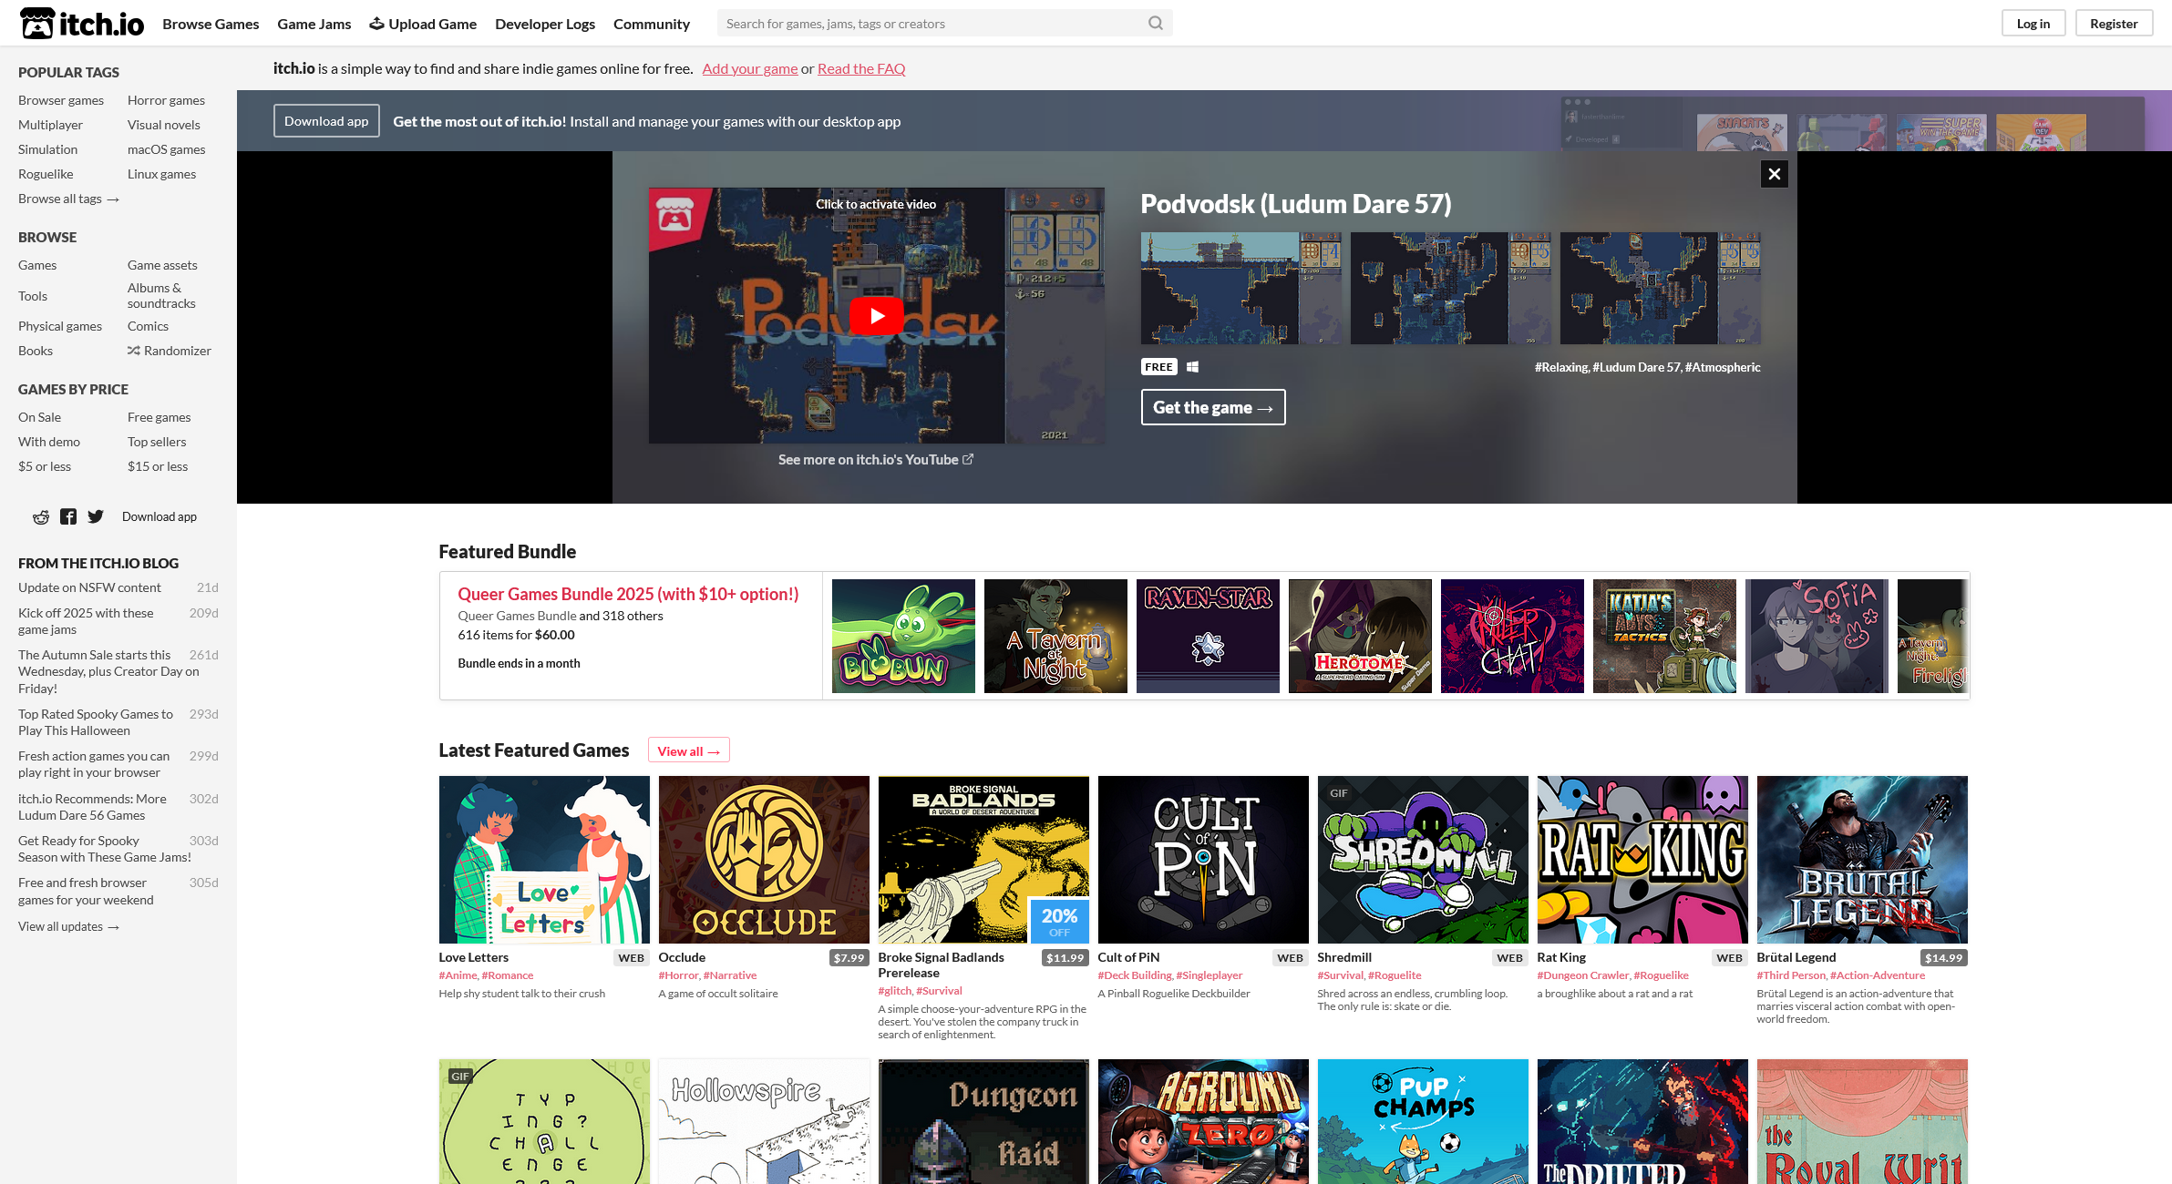
Task: Click the Log in button
Action: point(2033,24)
